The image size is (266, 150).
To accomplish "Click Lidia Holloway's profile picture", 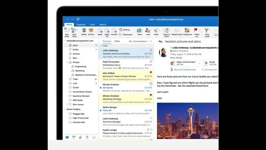I will coord(164,52).
